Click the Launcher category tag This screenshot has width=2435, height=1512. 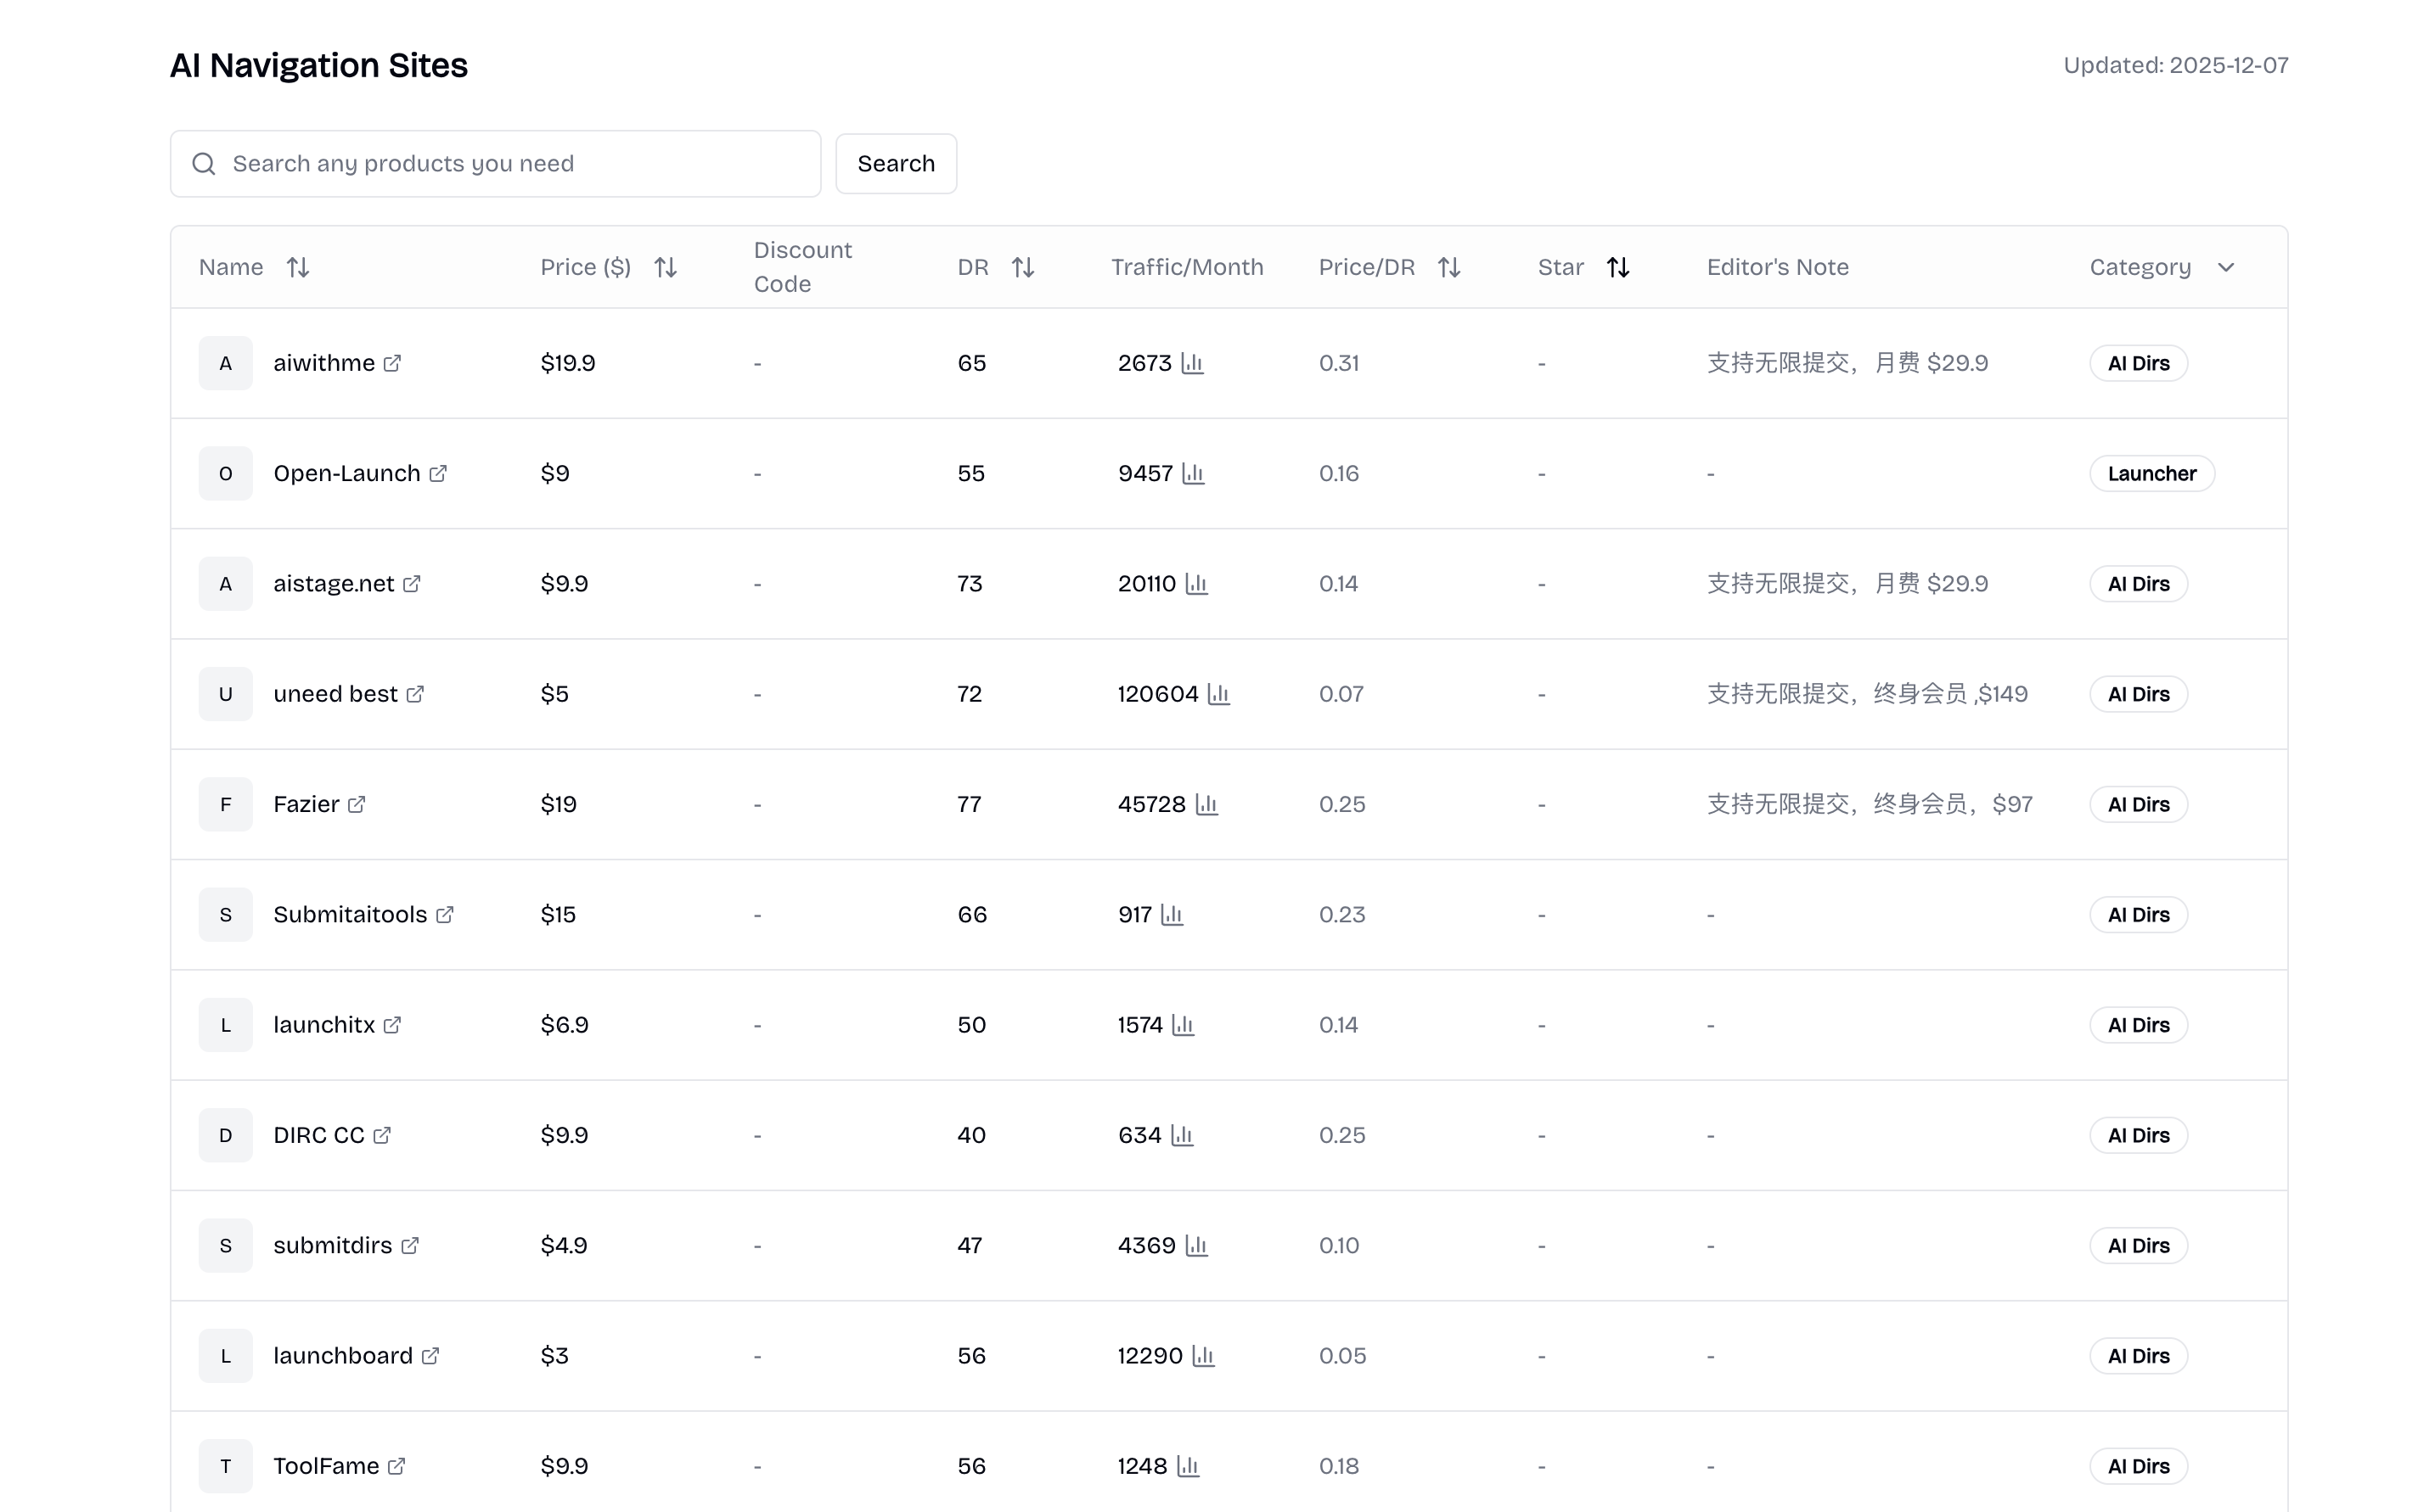[2151, 473]
